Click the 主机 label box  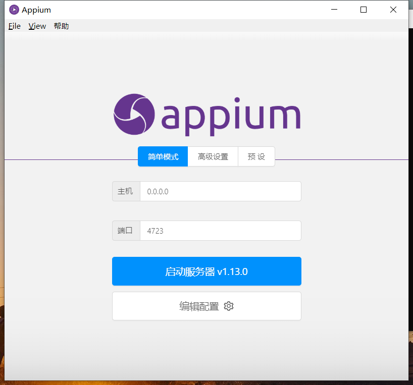pos(126,191)
